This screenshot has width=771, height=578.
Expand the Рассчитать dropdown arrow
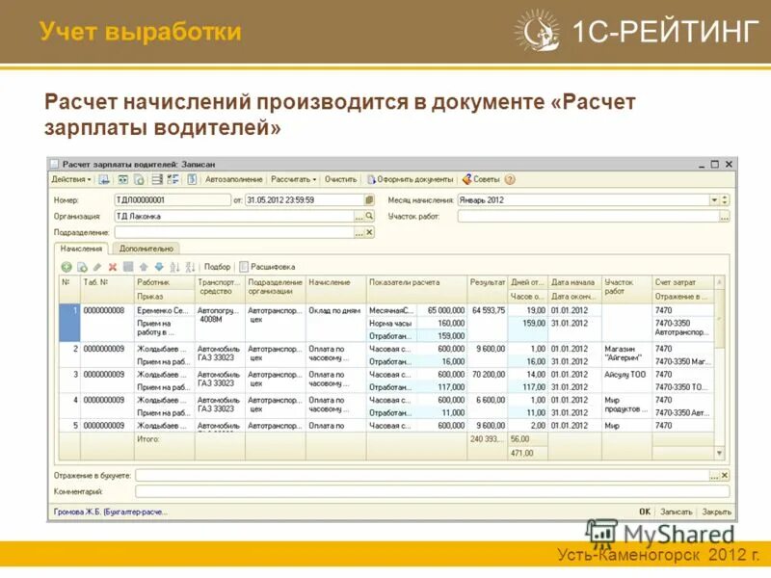(x=315, y=177)
